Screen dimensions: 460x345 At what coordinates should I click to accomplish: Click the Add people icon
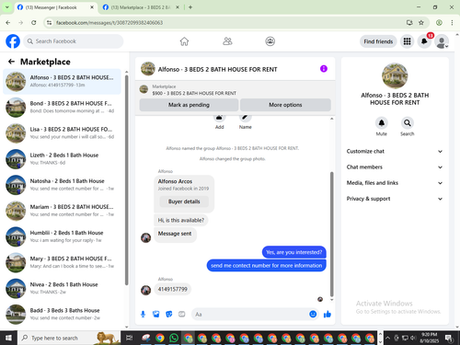point(219,118)
